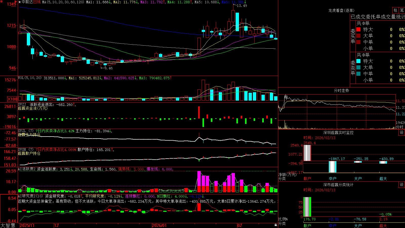This screenshot has height=228, width=405.
Task: Click the red 特大 swatch under 委买单
Action: [x=358, y=29]
